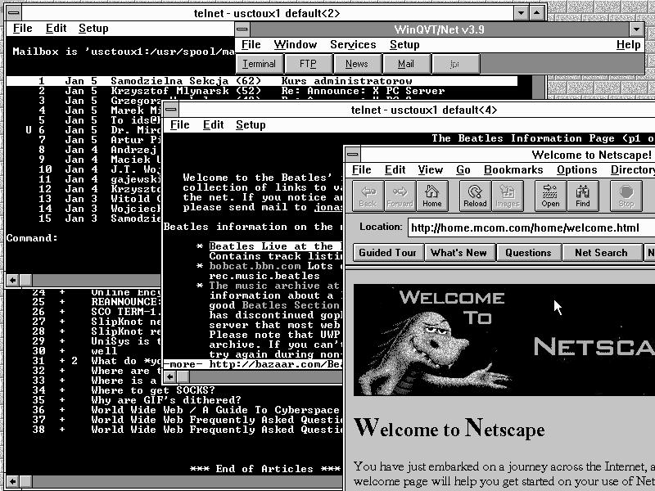This screenshot has width=655, height=491.
Task: Click the Forward arrow in Netscape toolbar
Action: point(400,196)
